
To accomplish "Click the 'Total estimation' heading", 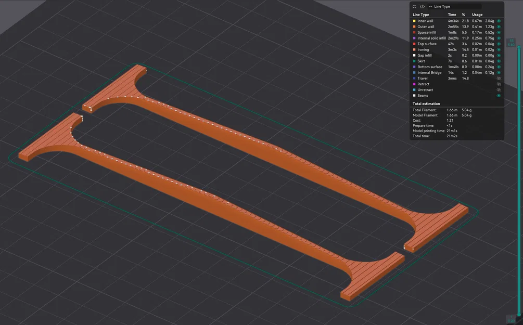I will (426, 103).
